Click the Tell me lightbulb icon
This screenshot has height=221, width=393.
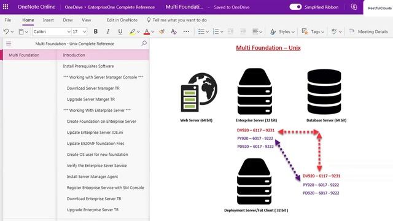(149, 20)
